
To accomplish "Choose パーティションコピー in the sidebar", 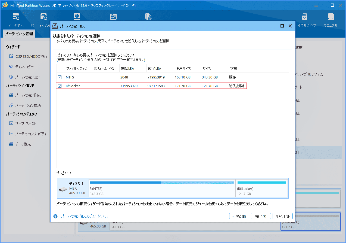I will (x=29, y=77).
